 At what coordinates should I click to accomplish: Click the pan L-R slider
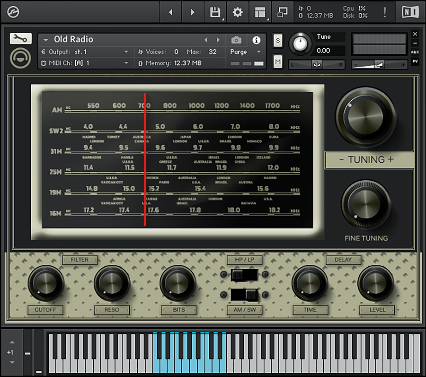tap(317, 65)
